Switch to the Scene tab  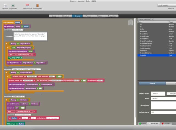(x=54, y=16)
